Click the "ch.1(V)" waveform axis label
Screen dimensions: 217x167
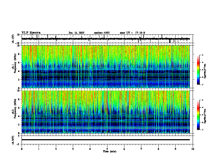13,39
